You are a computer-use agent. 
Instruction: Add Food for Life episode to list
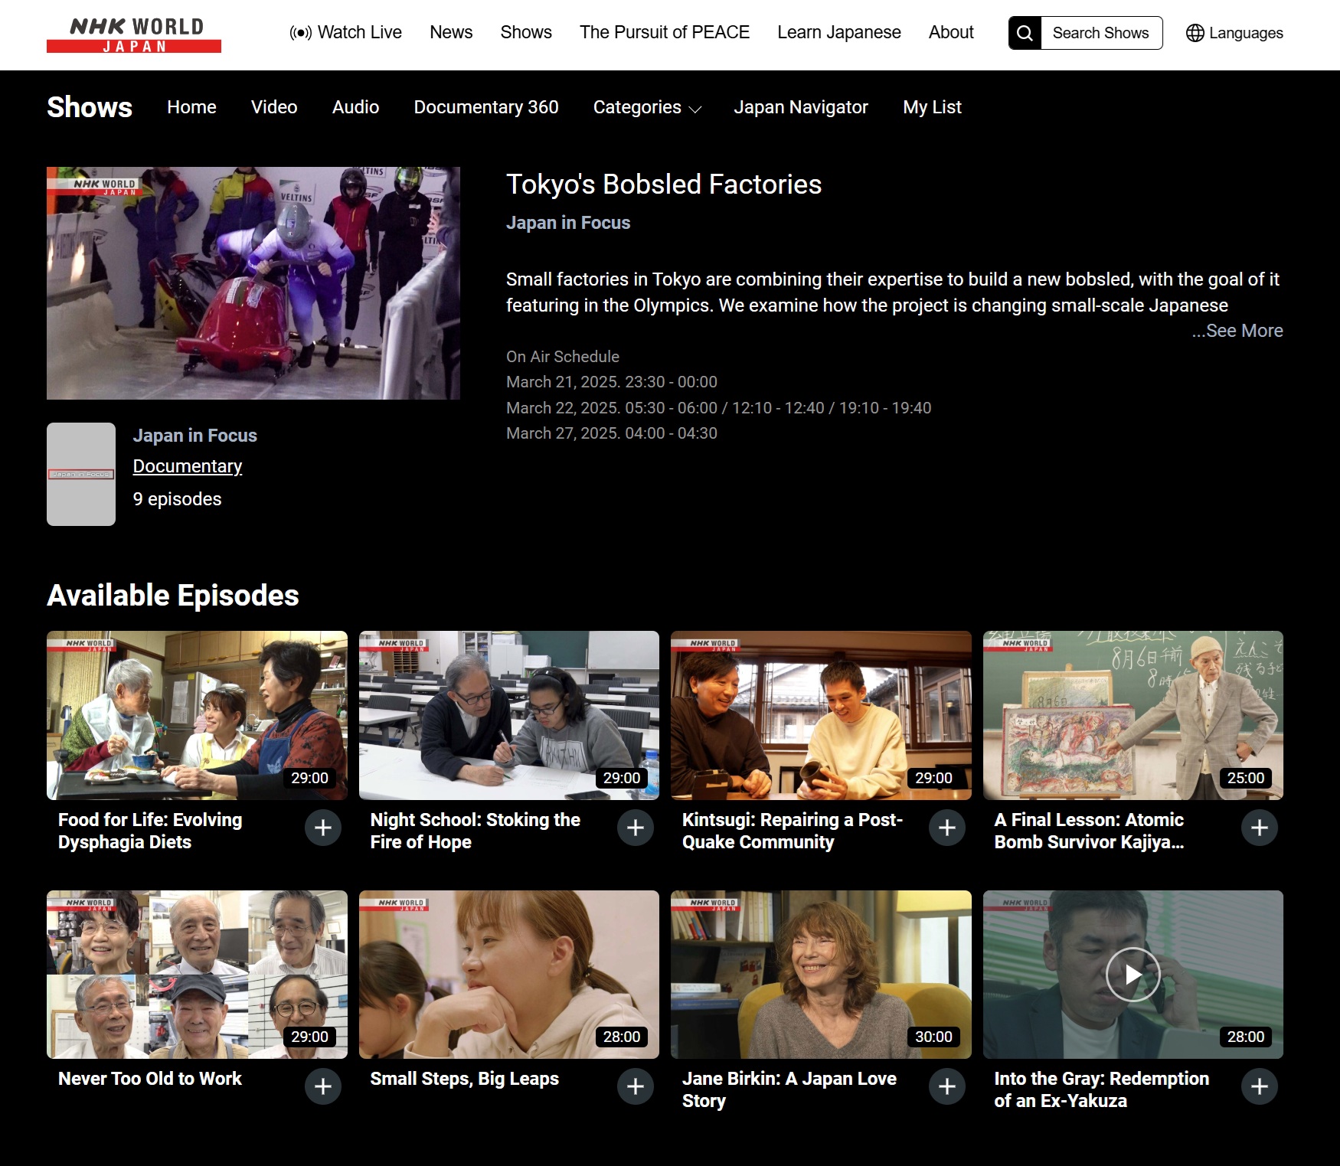pos(323,828)
